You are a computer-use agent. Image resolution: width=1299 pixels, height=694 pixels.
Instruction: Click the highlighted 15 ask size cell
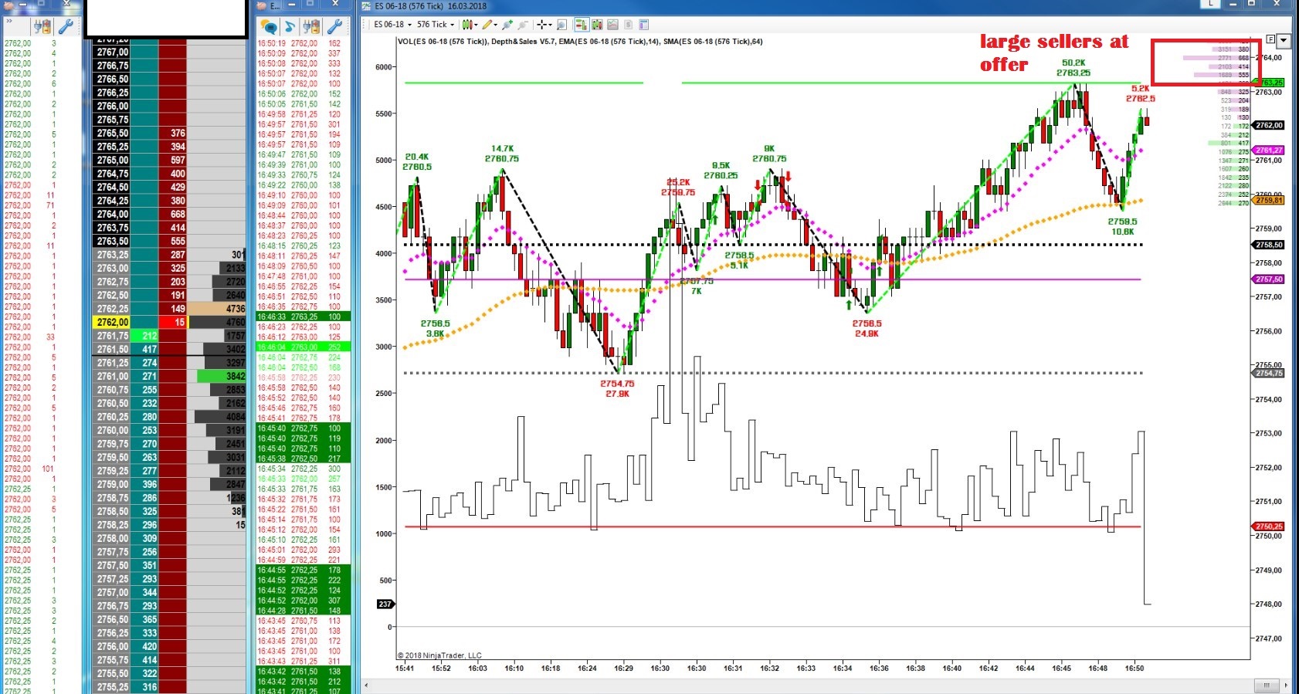[172, 322]
